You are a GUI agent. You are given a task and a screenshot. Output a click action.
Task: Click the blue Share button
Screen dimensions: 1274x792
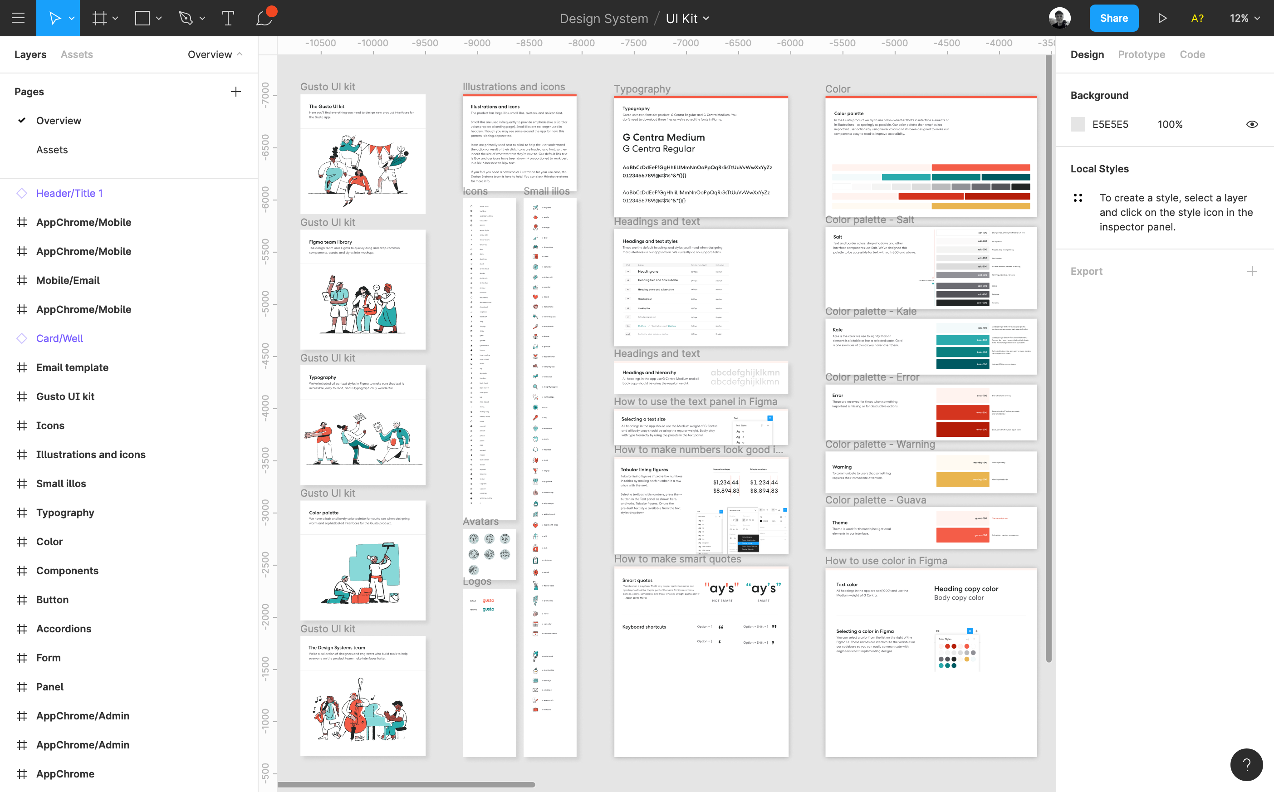(x=1113, y=18)
